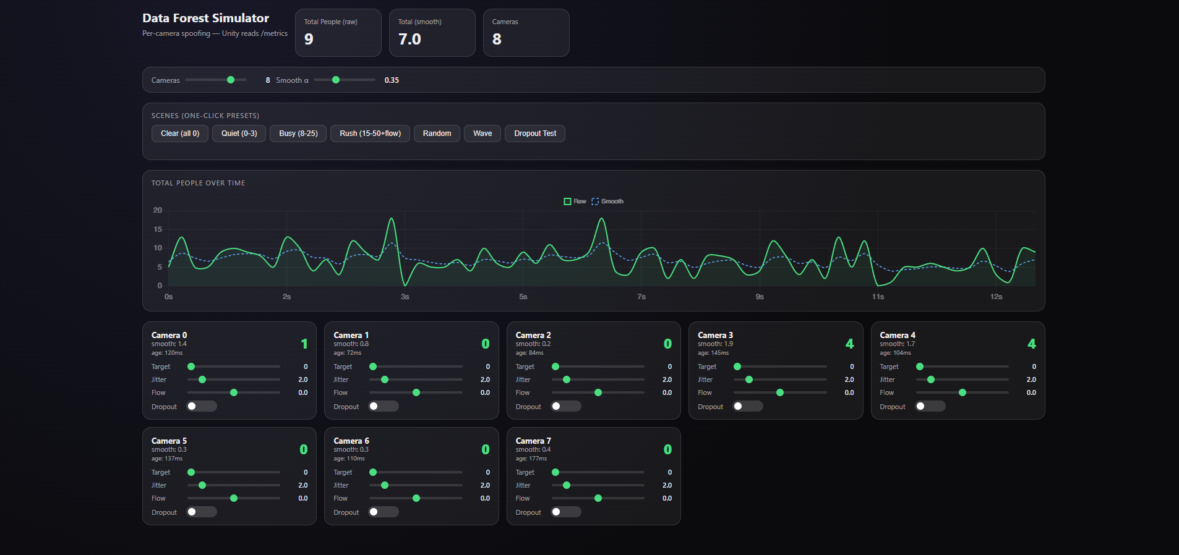Click Camera 1 Target slider handle
This screenshot has height=555, width=1179.
(373, 366)
